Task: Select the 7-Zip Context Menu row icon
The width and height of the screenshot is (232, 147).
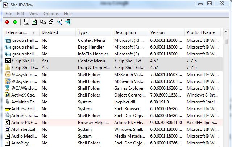Action: pos(7,61)
